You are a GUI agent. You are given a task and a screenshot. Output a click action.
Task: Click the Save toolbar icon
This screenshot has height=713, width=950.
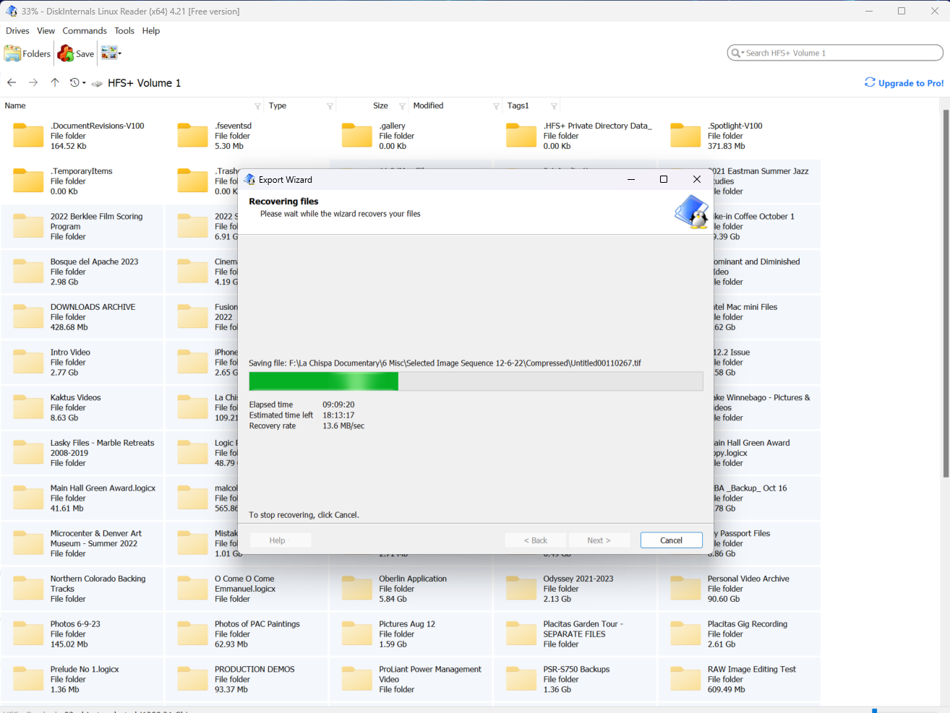[76, 53]
